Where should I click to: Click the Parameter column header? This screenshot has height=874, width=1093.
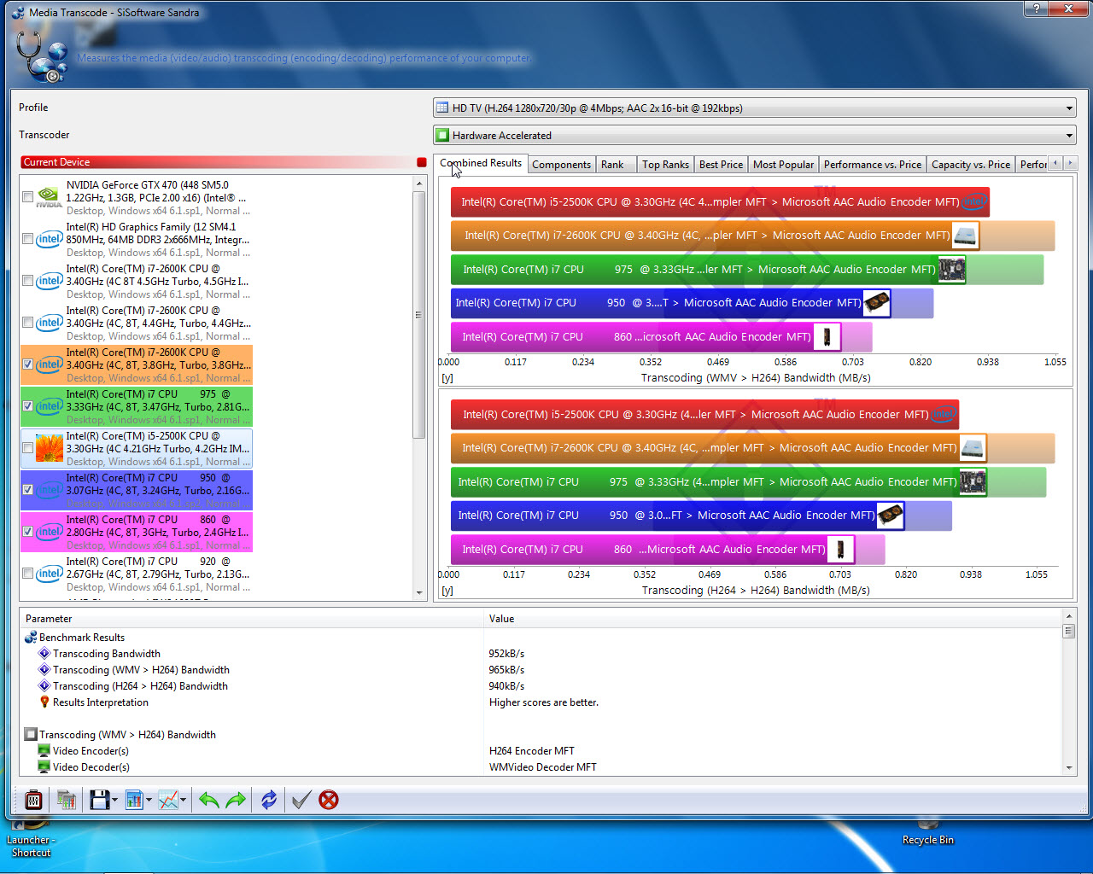tap(252, 619)
